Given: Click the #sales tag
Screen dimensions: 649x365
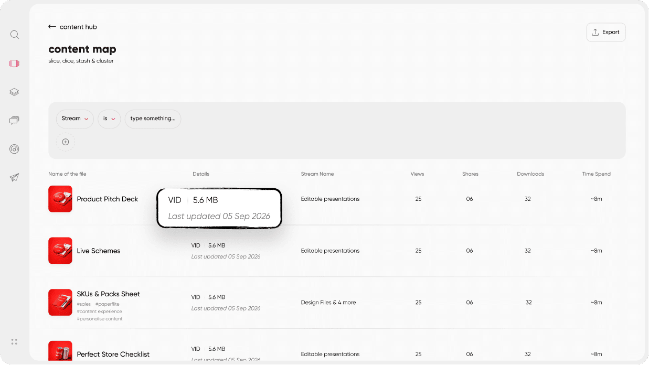Looking at the screenshot, I should [84, 304].
